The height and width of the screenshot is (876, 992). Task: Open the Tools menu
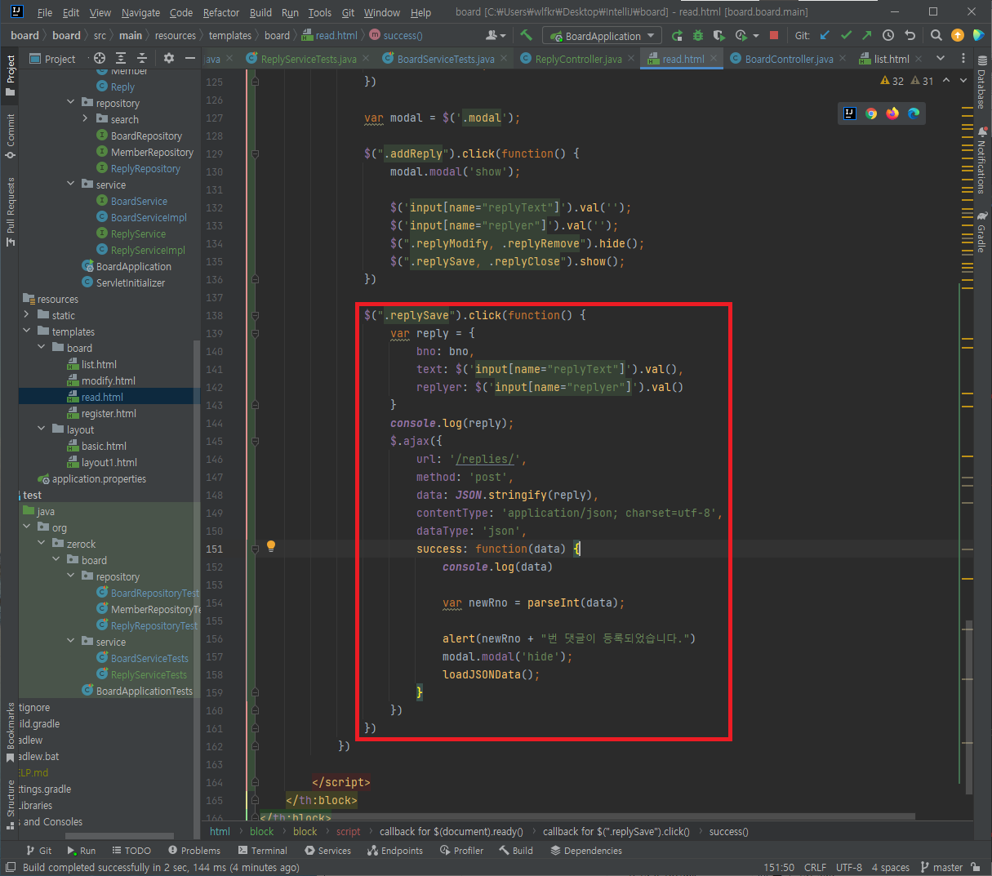point(320,12)
